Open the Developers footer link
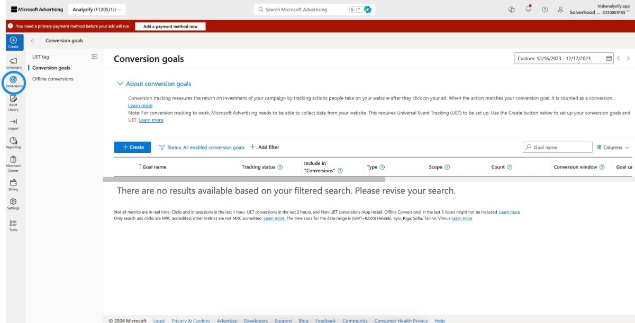The height and width of the screenshot is (323, 635). click(x=256, y=320)
